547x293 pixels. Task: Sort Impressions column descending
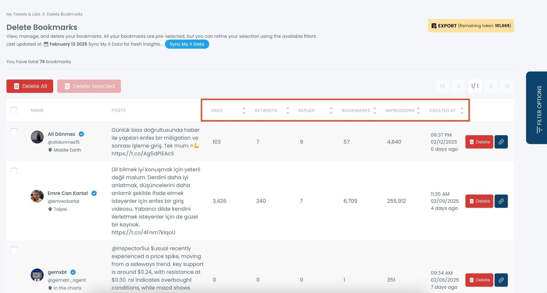(x=418, y=113)
